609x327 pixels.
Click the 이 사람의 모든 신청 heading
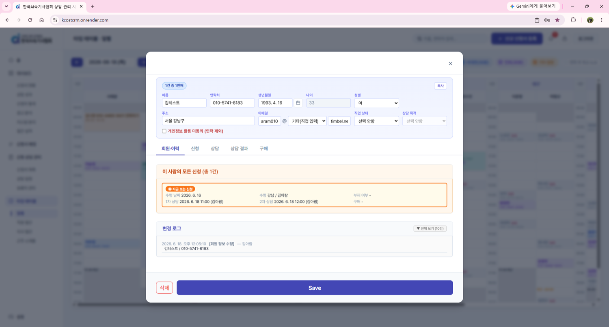190,172
